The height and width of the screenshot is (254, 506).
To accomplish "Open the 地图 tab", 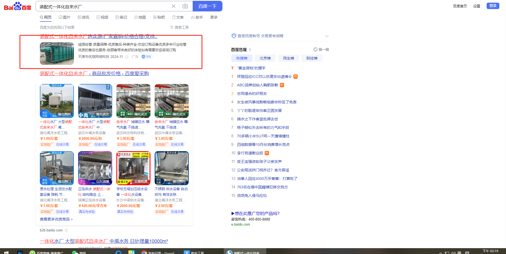I will click(x=140, y=17).
